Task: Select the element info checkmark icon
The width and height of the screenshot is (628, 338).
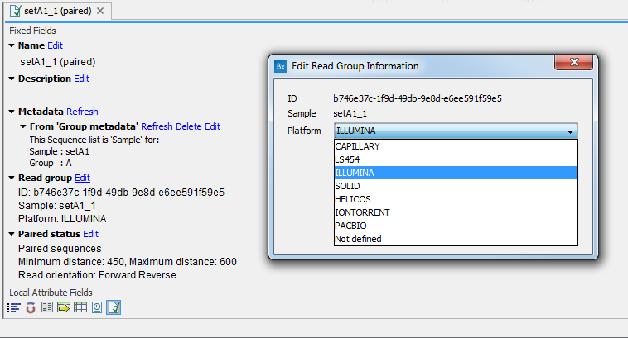Action: 114,307
